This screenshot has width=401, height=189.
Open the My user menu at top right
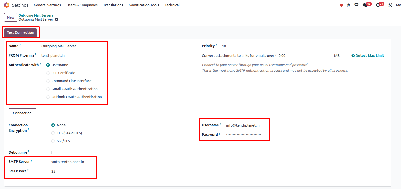[x=398, y=5]
